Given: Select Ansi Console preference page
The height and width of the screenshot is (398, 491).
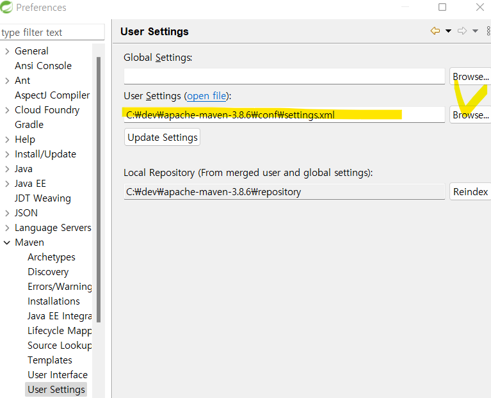Looking at the screenshot, I should tap(44, 66).
